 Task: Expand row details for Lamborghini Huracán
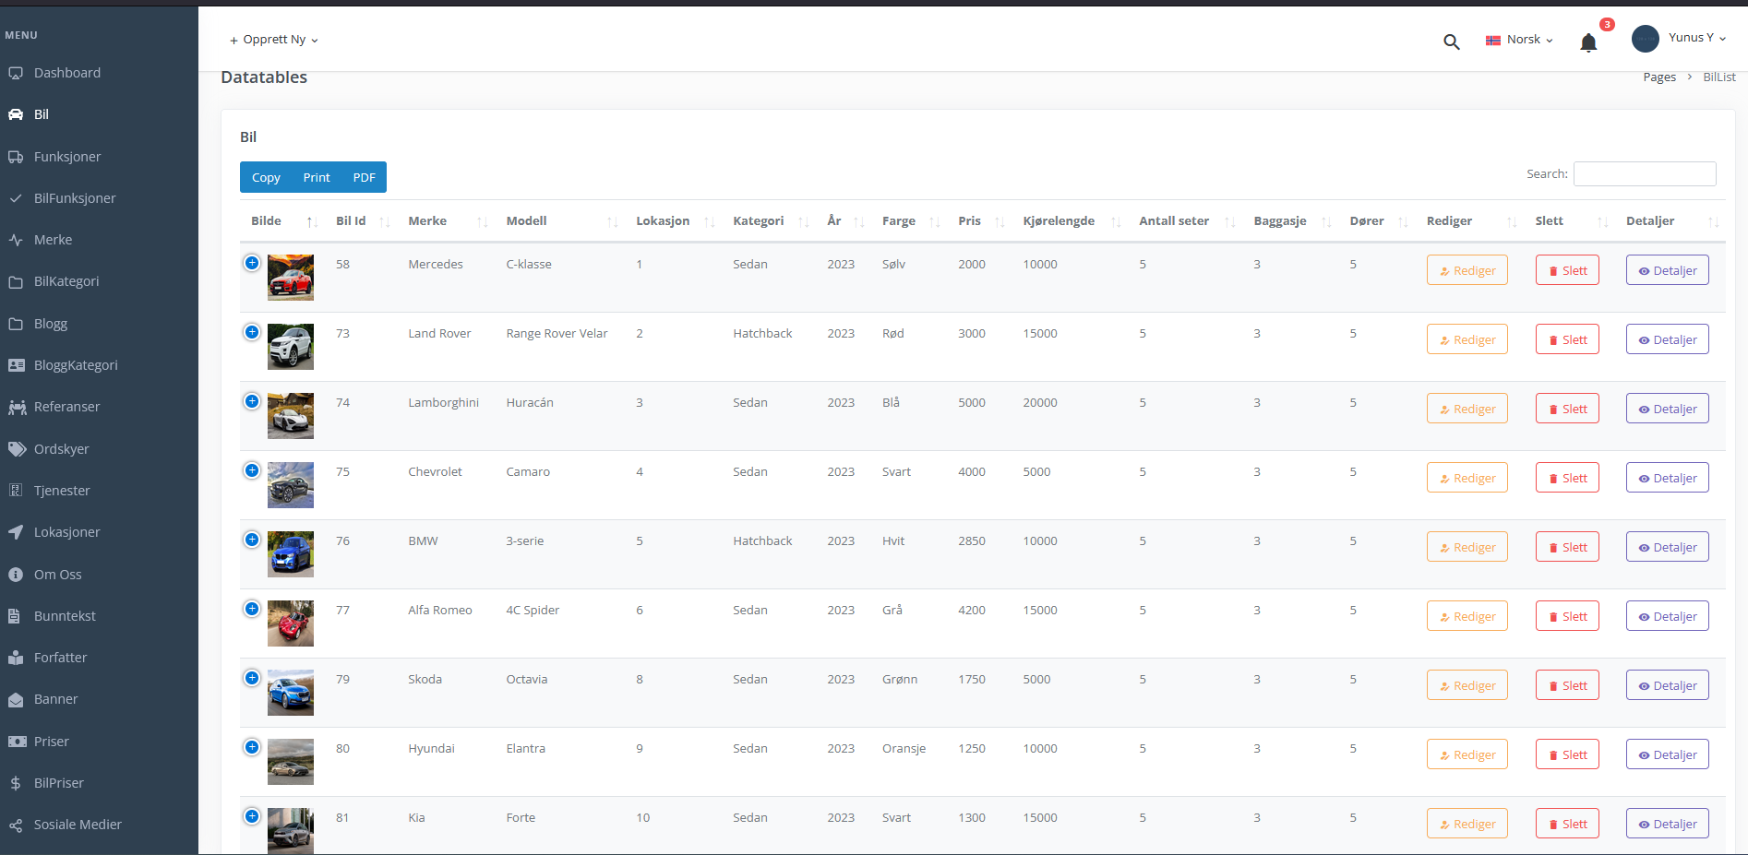pyautogui.click(x=252, y=401)
